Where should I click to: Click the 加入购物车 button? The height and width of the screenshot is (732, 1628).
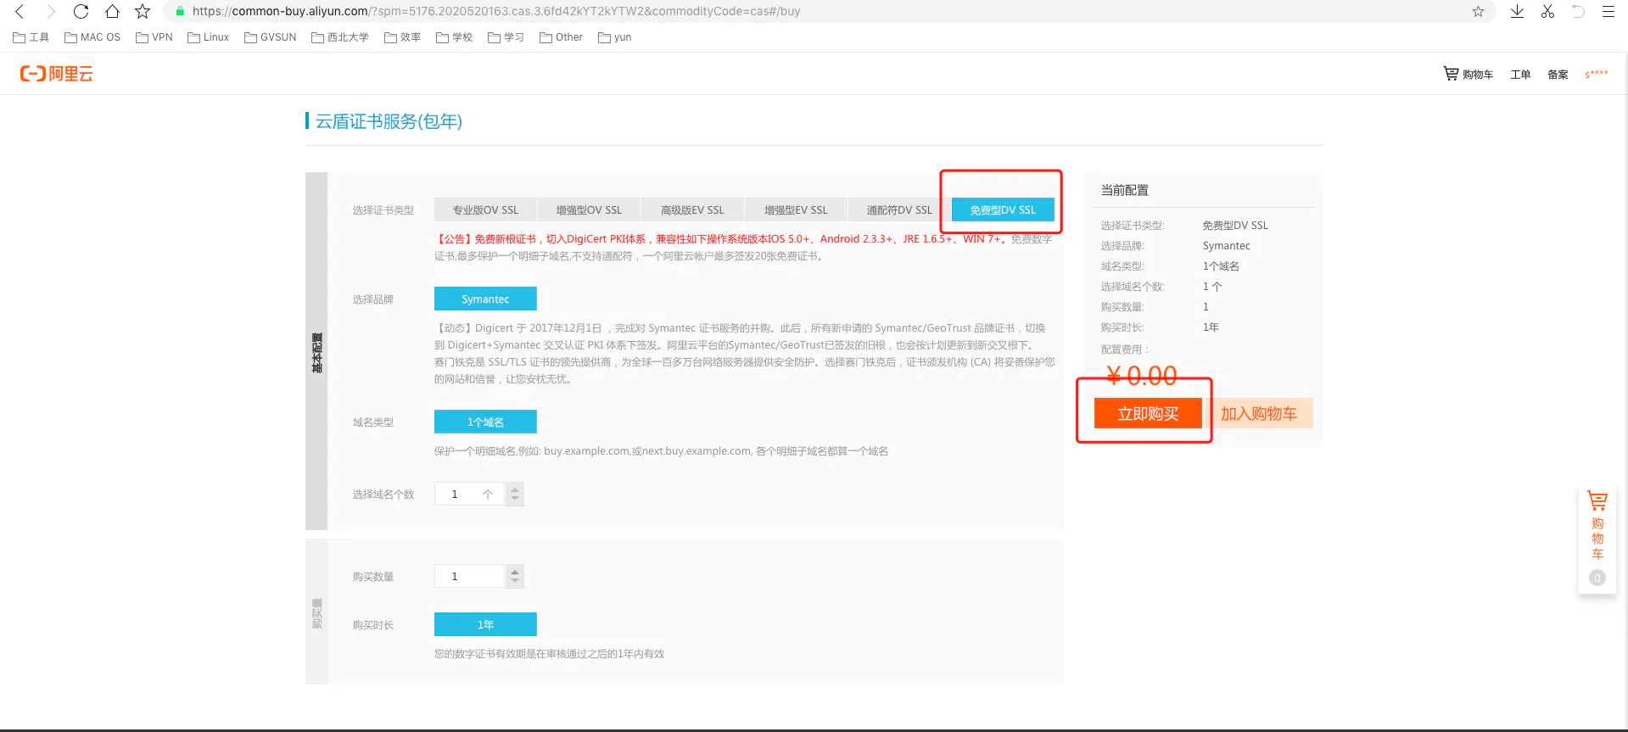[x=1259, y=413]
